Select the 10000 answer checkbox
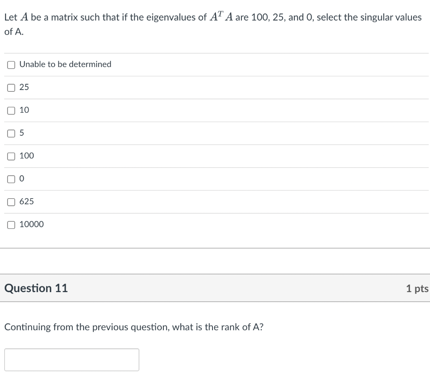This screenshot has height=373, width=430. coord(10,224)
